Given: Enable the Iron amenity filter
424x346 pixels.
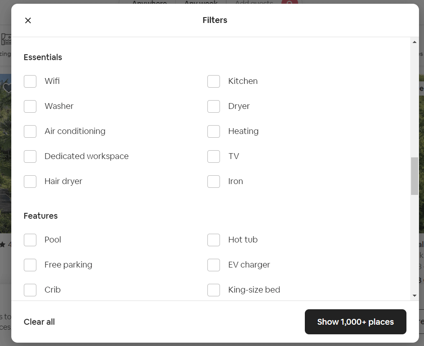Looking at the screenshot, I should pyautogui.click(x=214, y=182).
